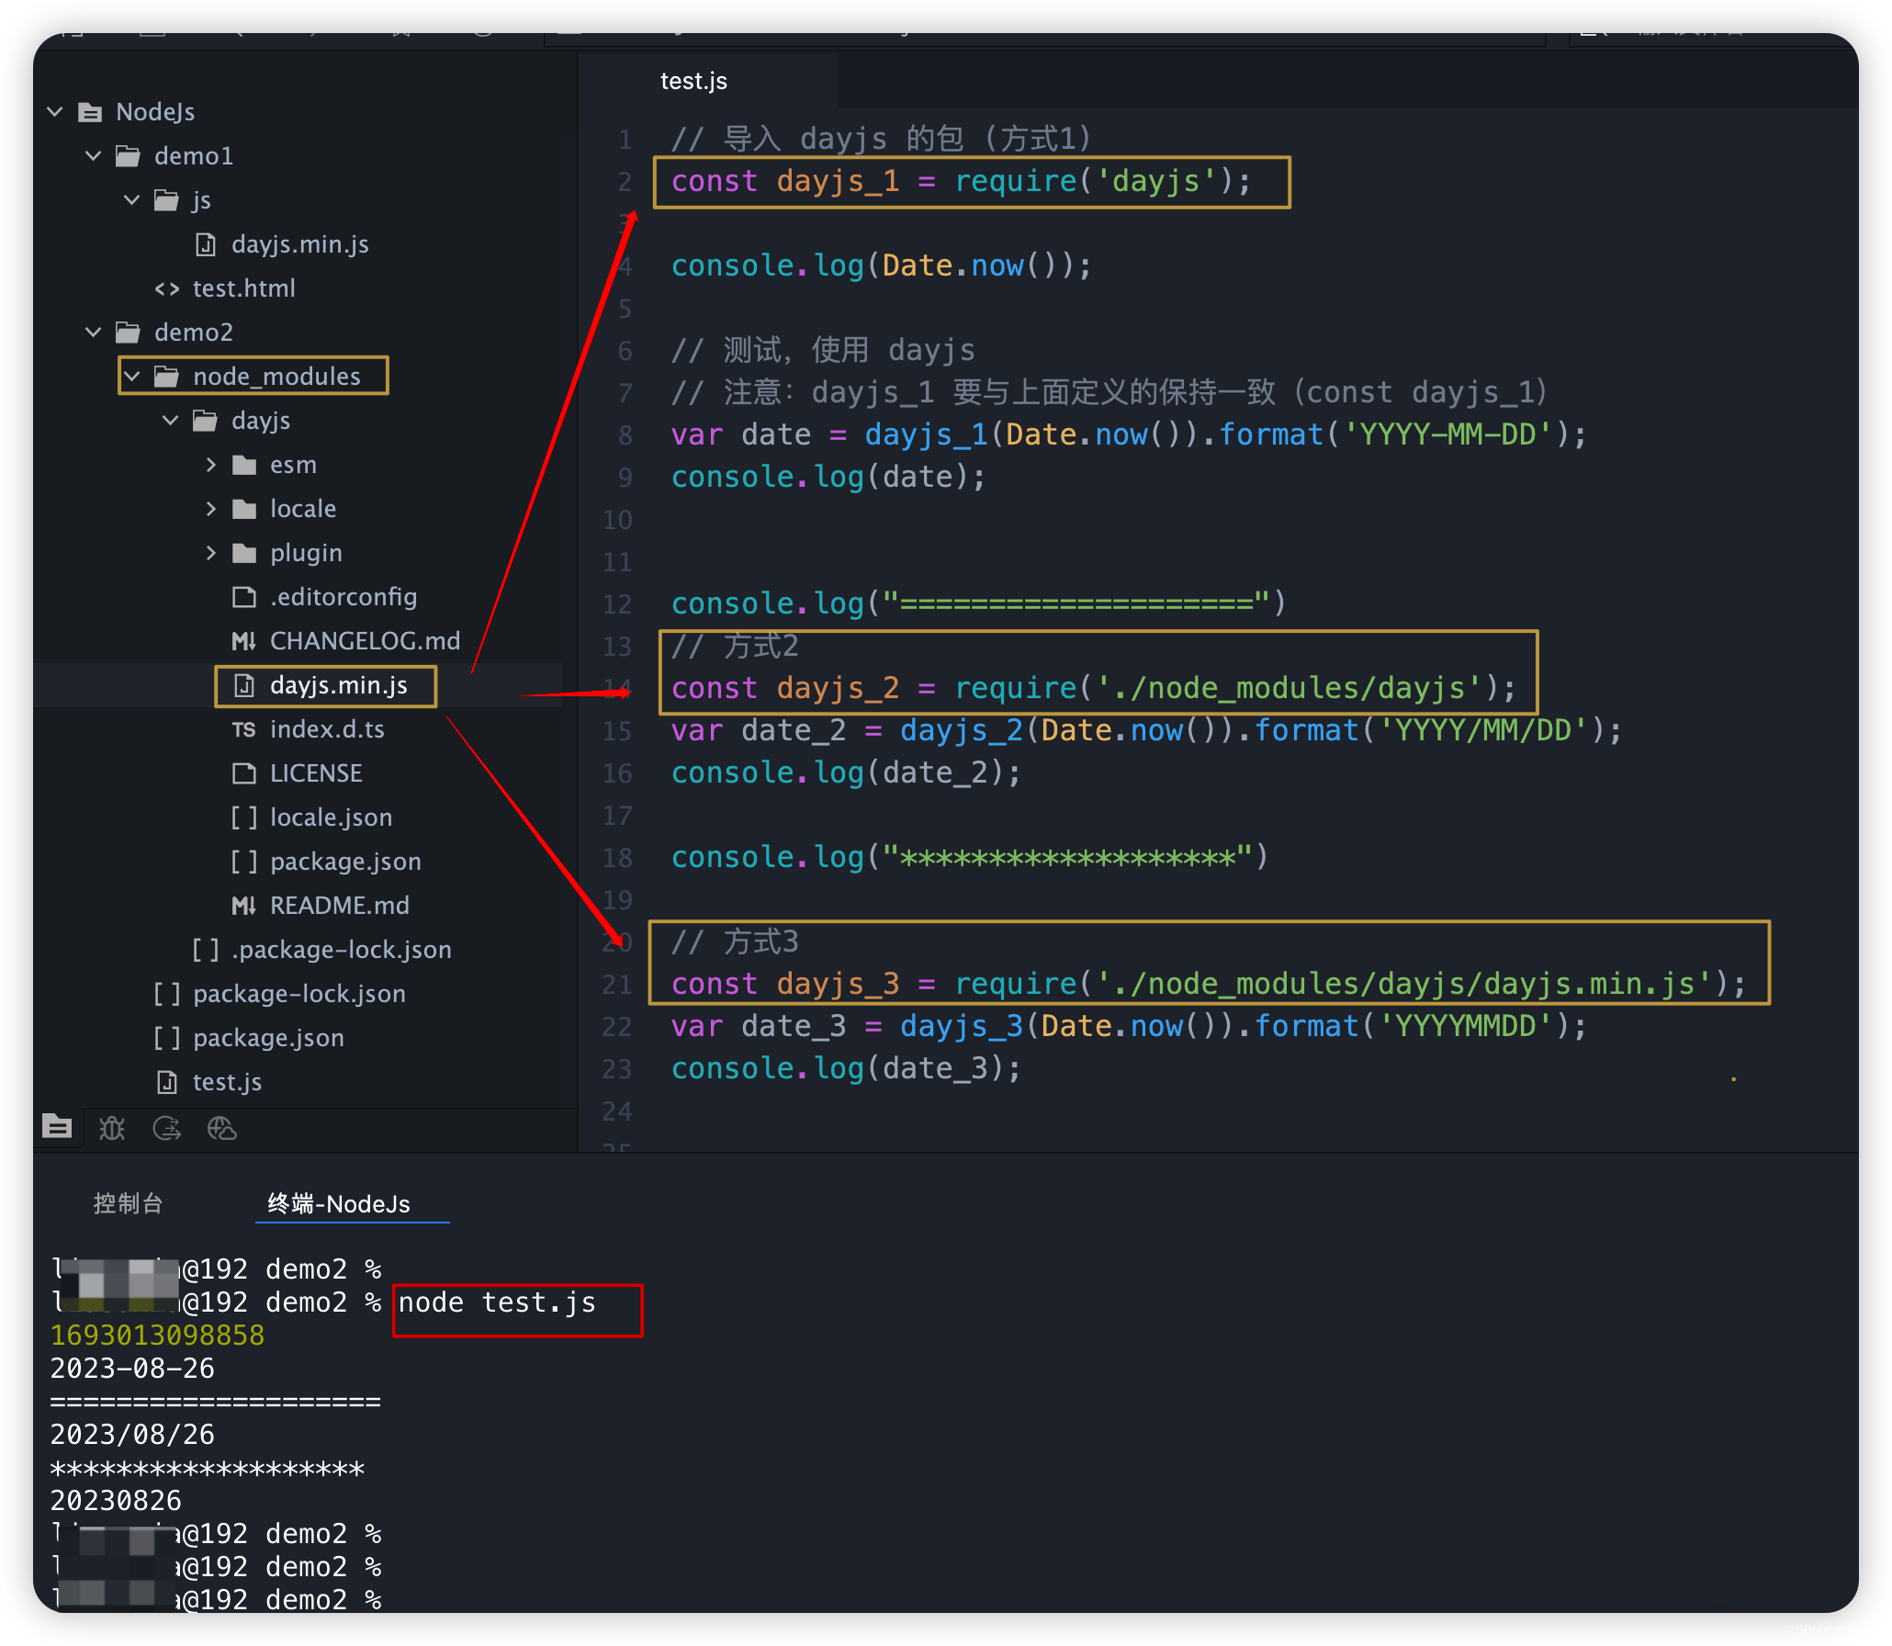Switch to the test.js editor tab
Viewport: 1892px width, 1646px height.
[693, 81]
